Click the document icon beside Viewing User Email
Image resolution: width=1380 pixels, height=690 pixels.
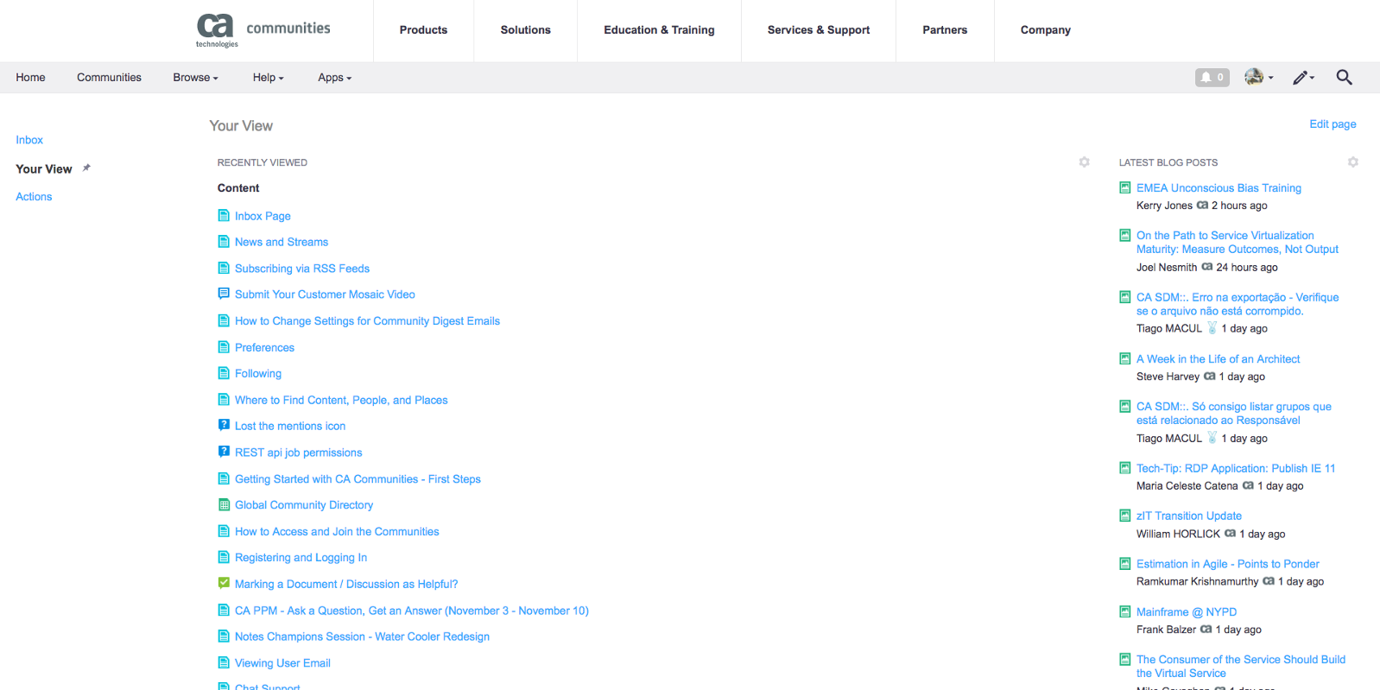point(224,662)
